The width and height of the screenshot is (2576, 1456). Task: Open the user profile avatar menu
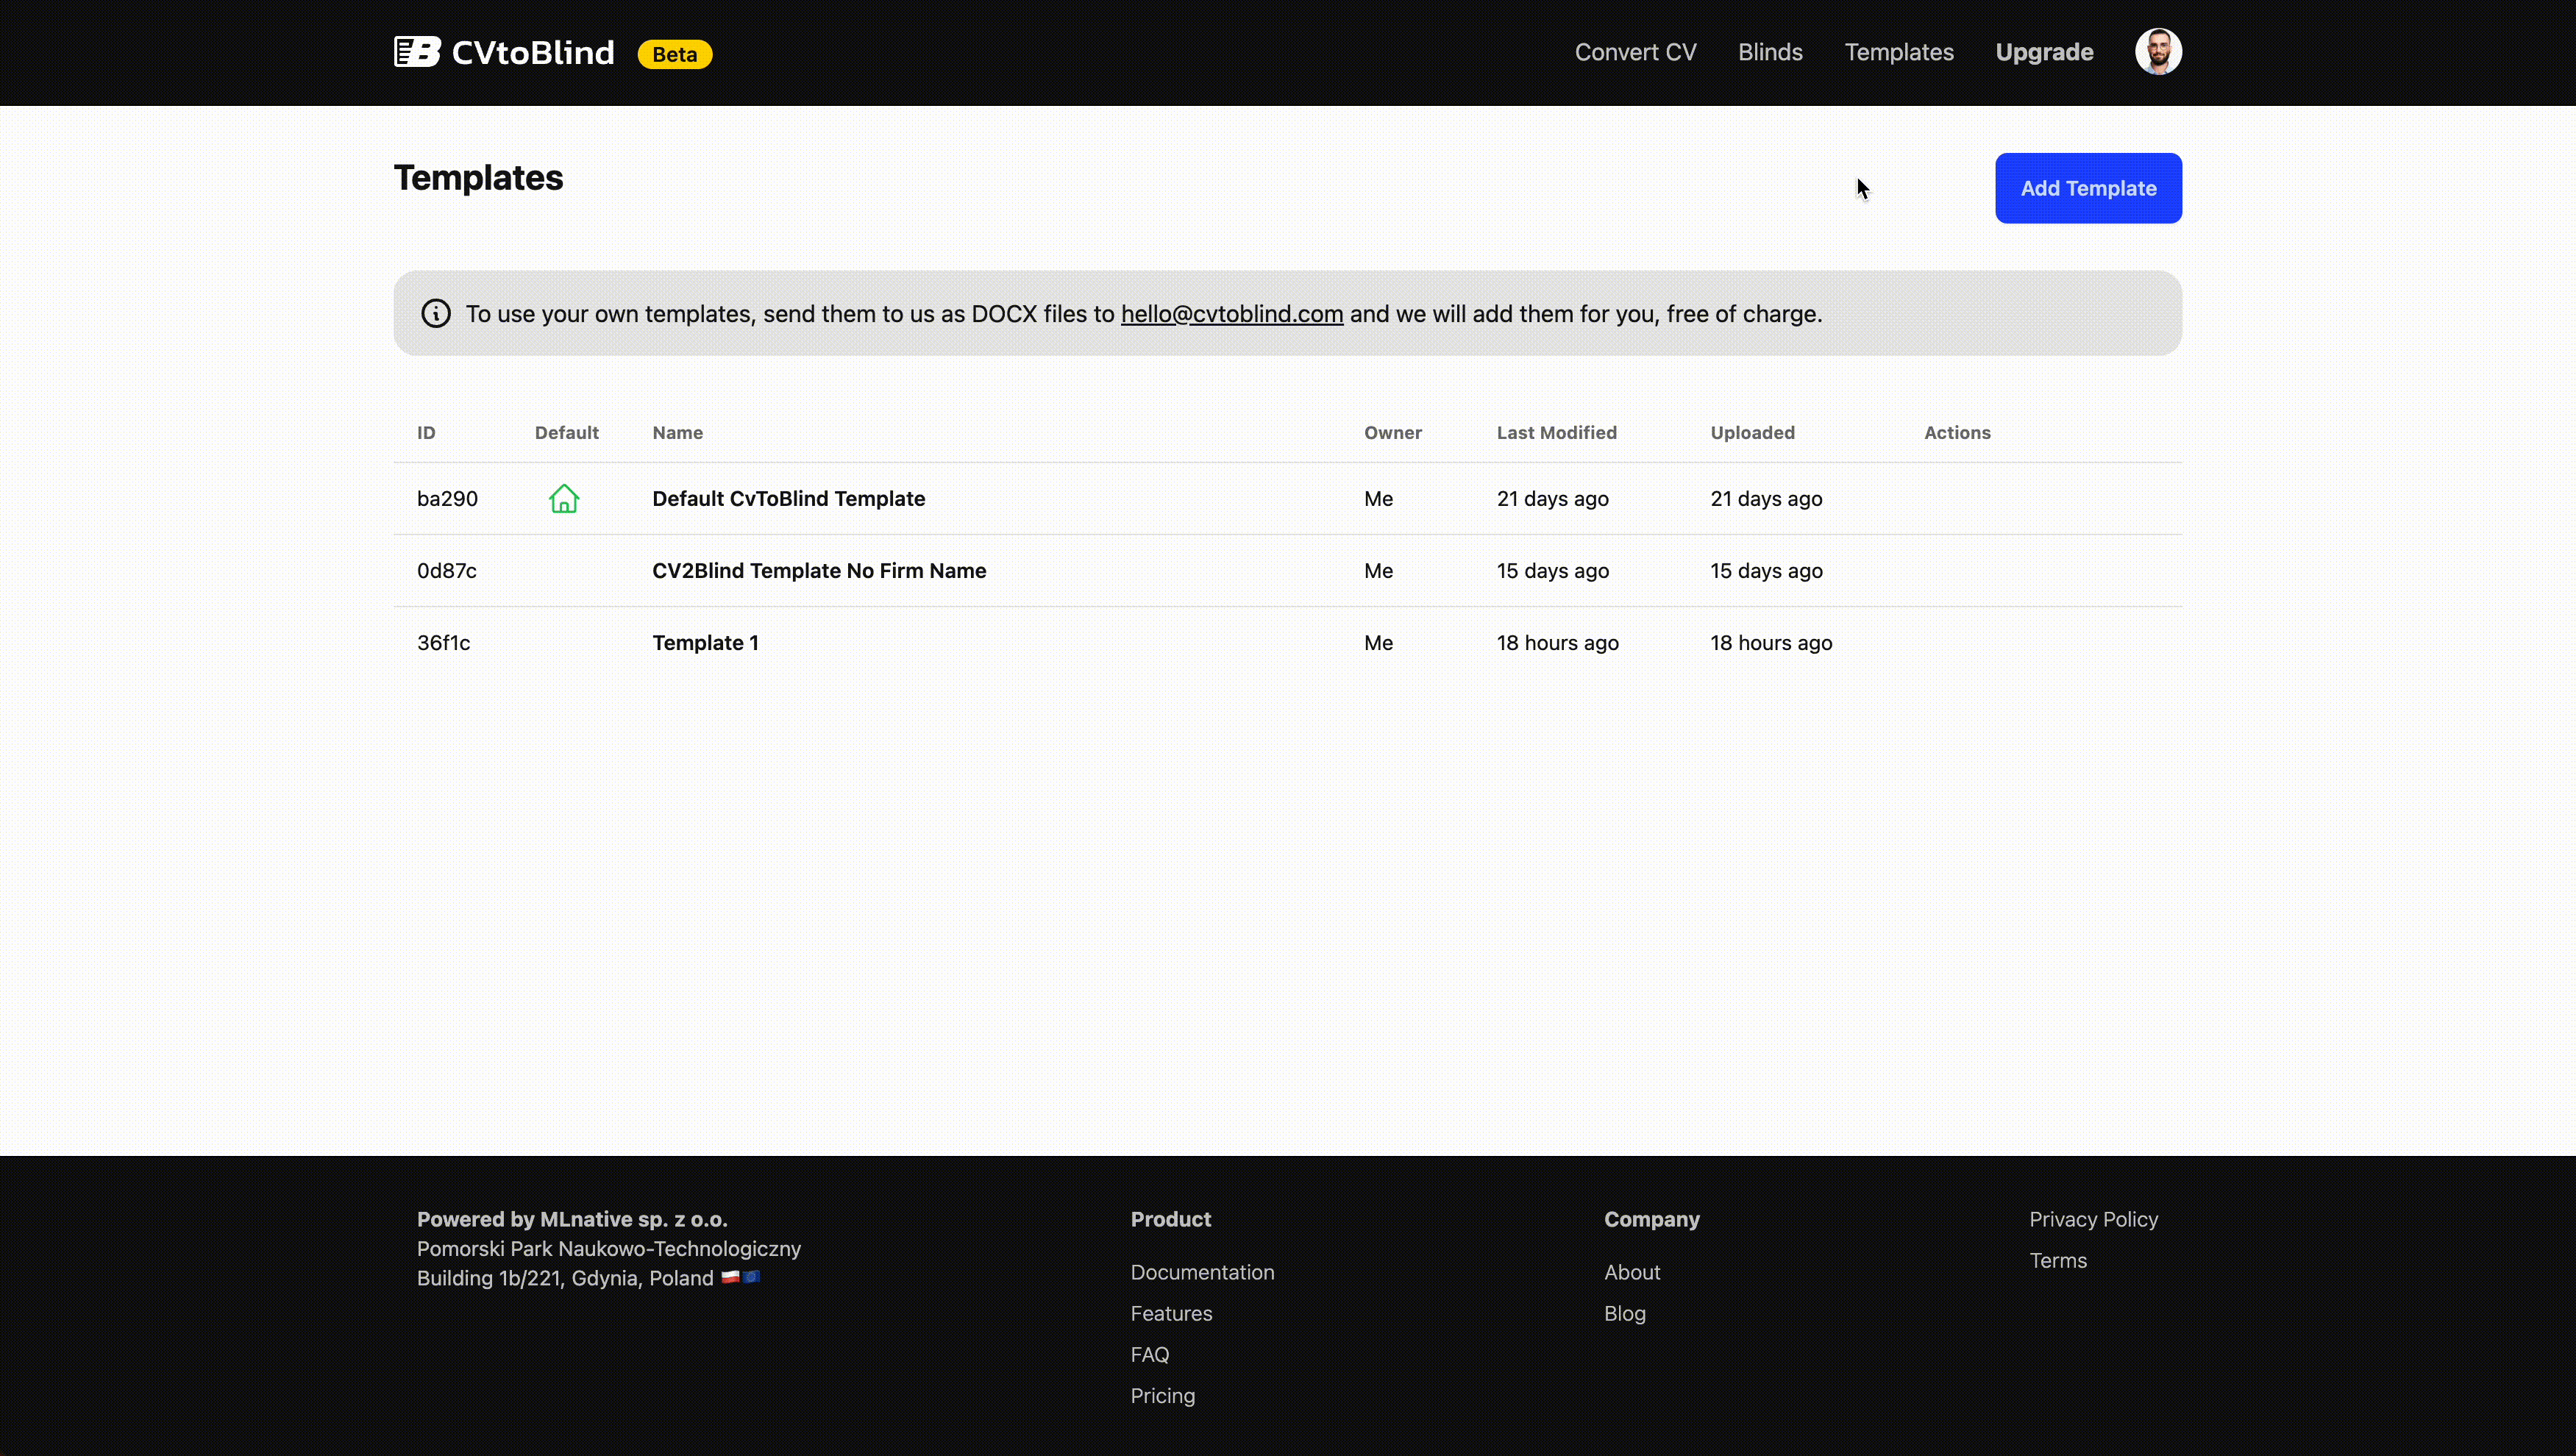point(2158,52)
